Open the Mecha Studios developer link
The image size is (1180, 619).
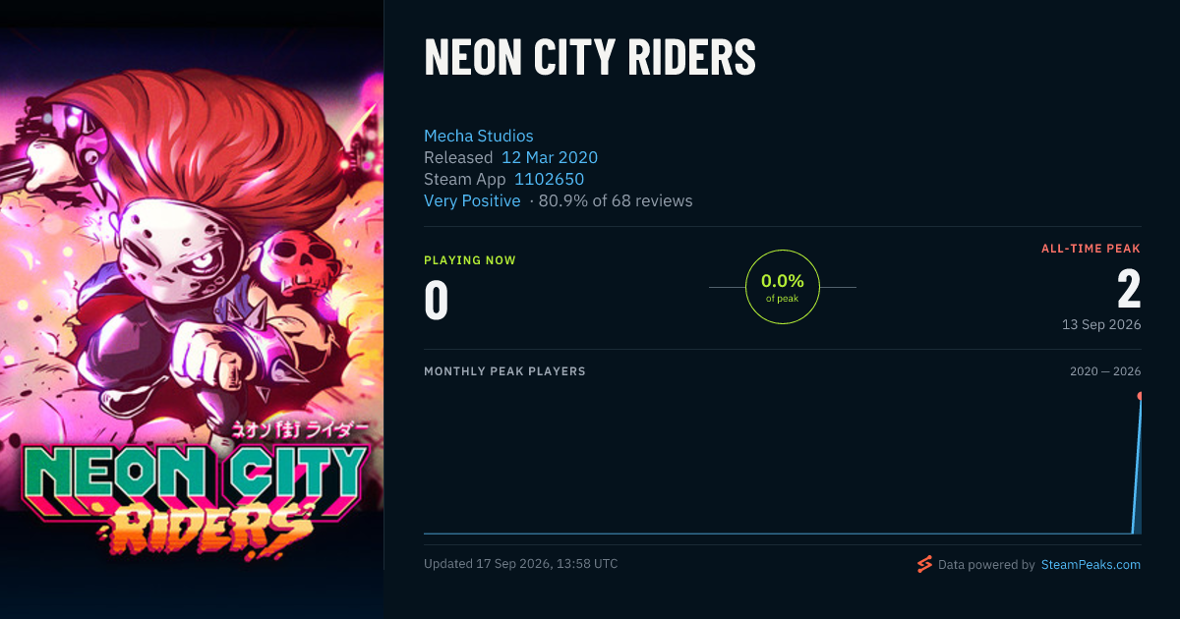[x=479, y=136]
